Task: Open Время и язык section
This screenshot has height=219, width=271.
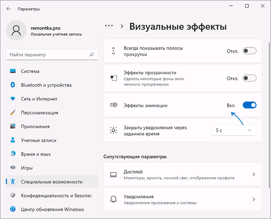Action: click(52, 154)
